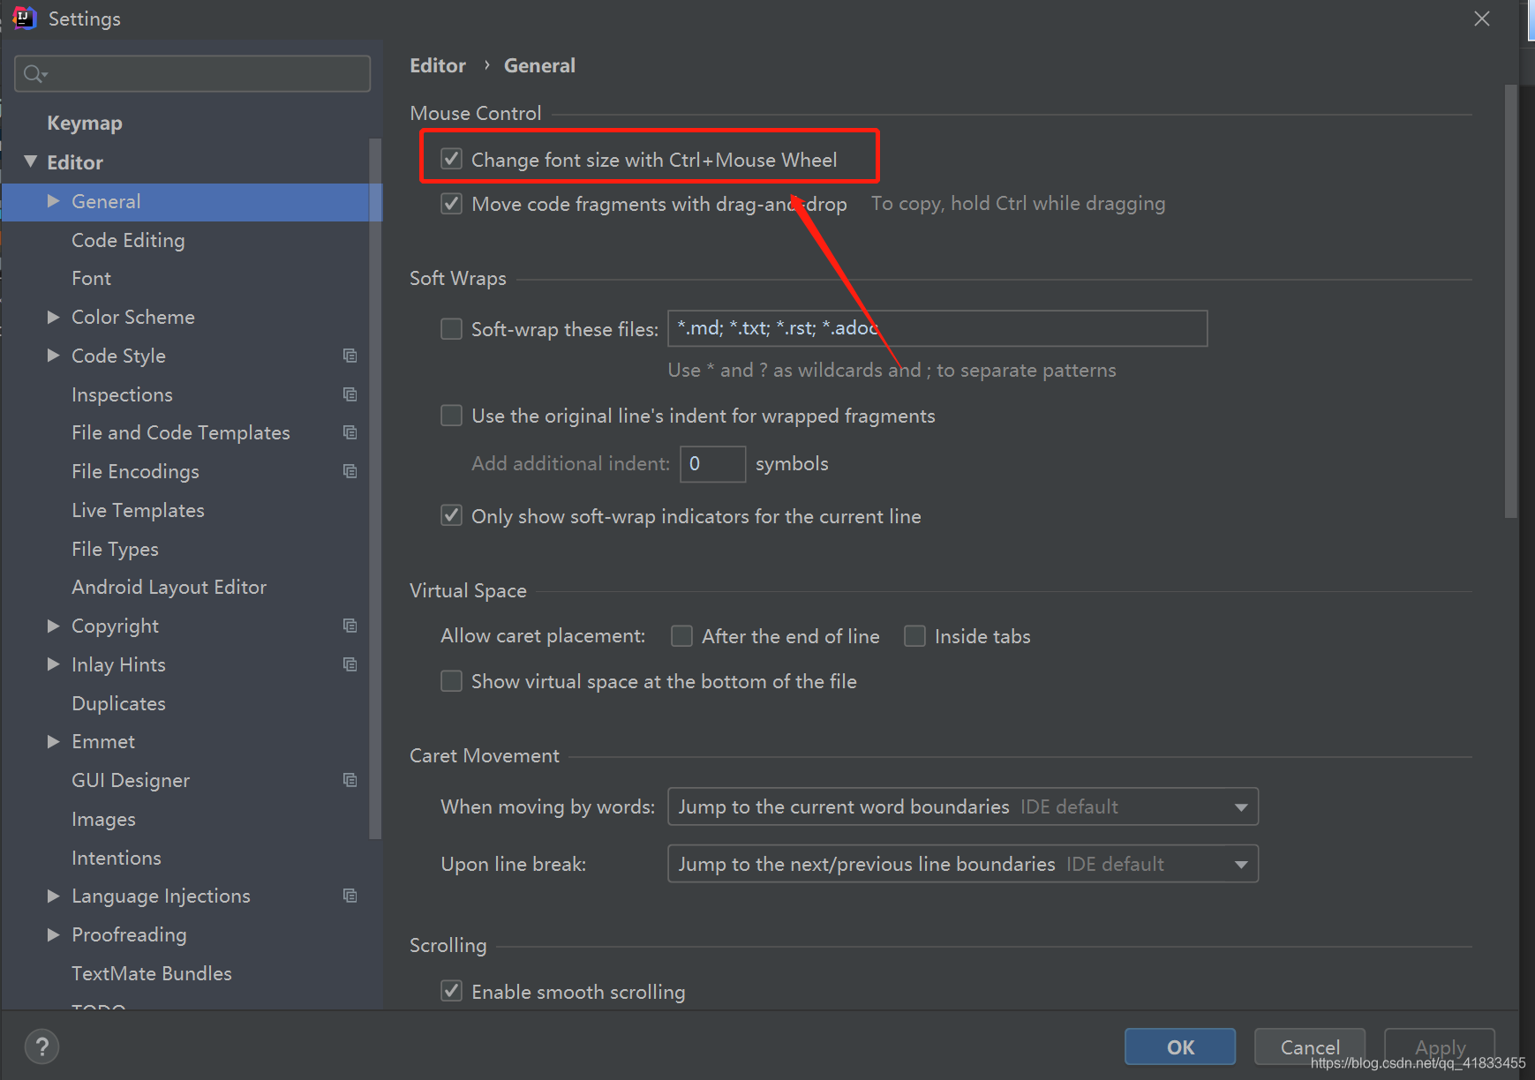Click the help question mark button
1535x1080 pixels.
41,1047
